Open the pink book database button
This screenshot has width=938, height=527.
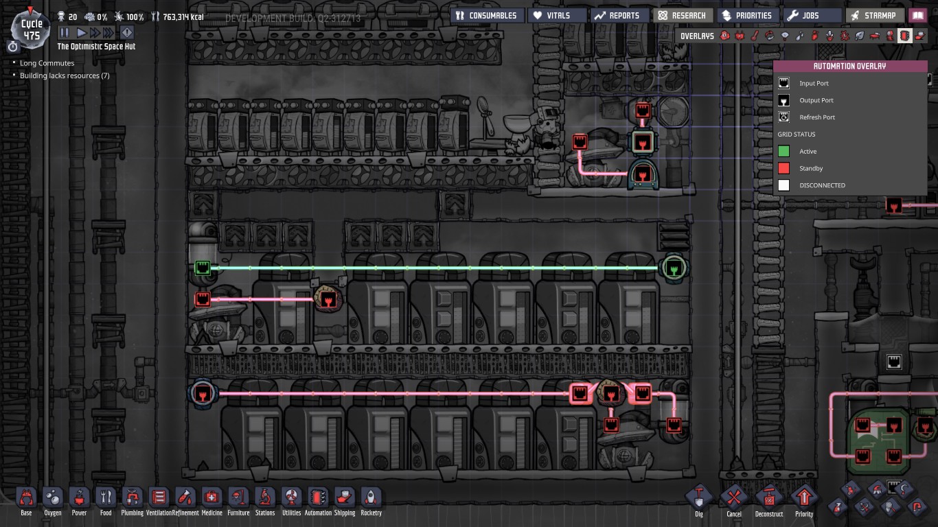(x=917, y=15)
